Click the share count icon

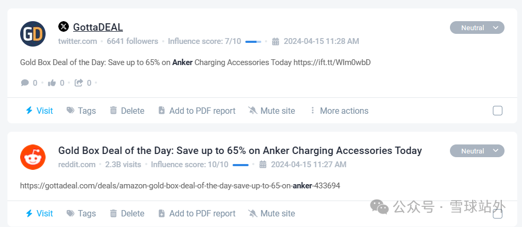click(79, 83)
